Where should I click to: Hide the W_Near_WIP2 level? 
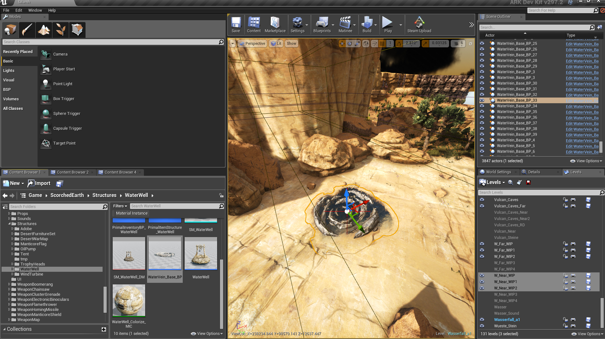(x=482, y=288)
